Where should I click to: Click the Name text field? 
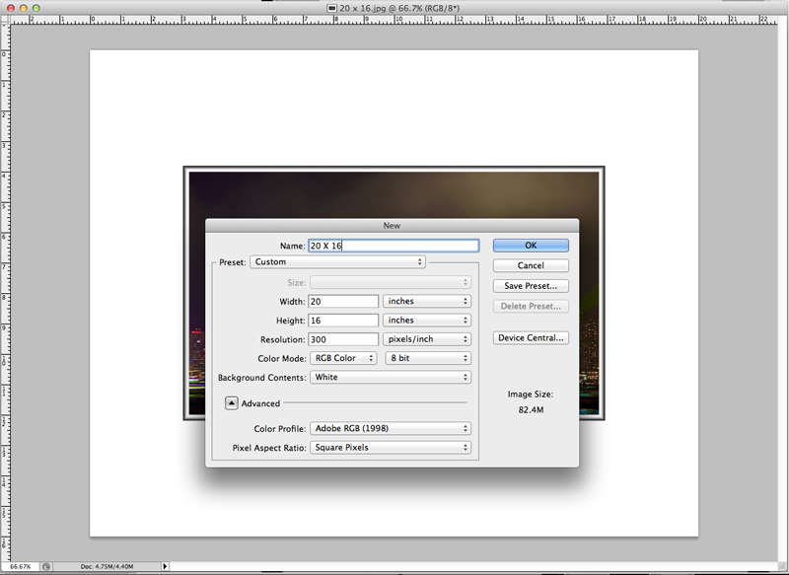click(393, 246)
